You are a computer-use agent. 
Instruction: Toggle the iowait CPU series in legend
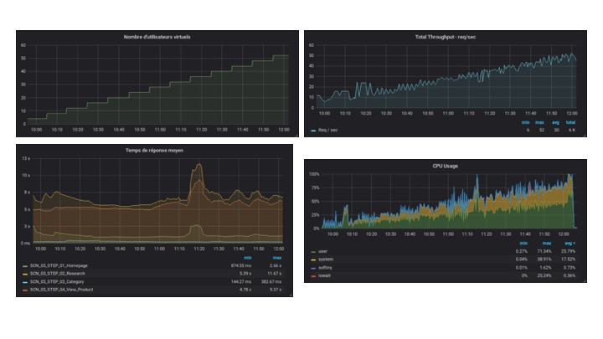[325, 275]
